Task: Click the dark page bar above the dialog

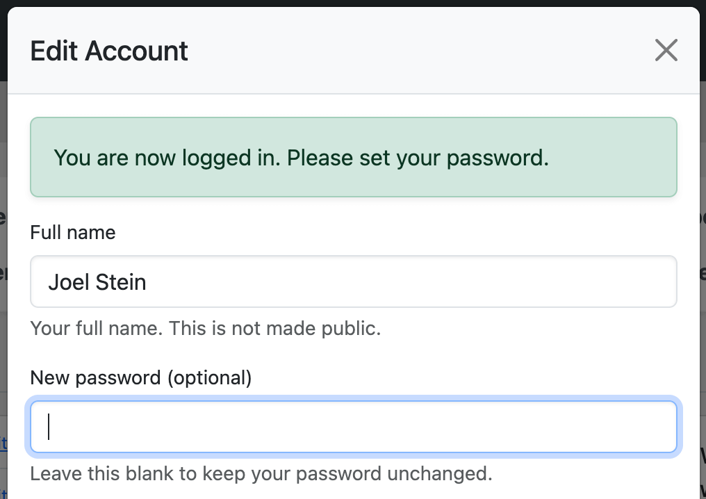Action: point(353,3)
